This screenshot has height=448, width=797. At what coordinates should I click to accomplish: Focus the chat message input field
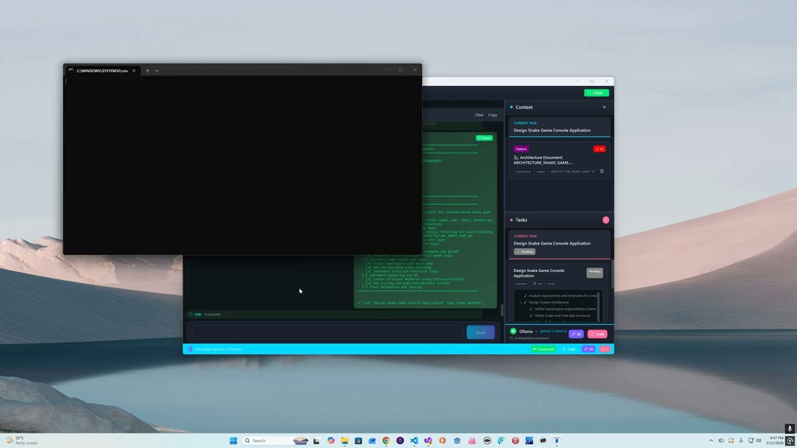pyautogui.click(x=327, y=332)
